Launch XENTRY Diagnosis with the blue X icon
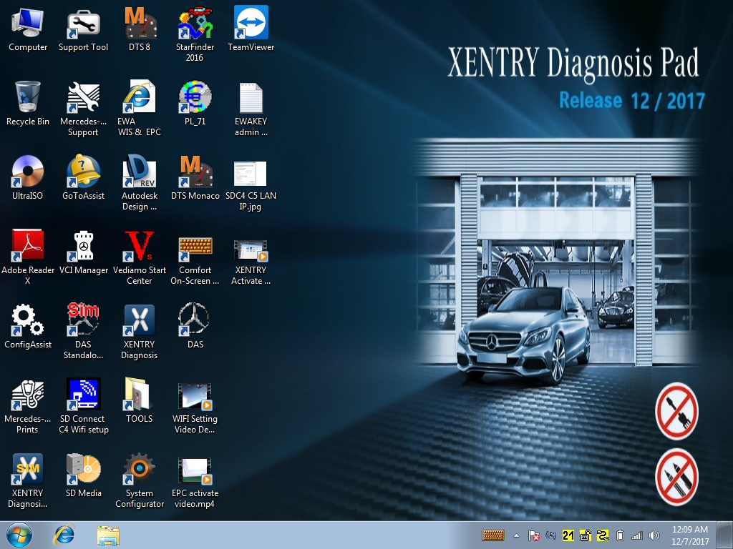The height and width of the screenshot is (549, 733). 140,331
